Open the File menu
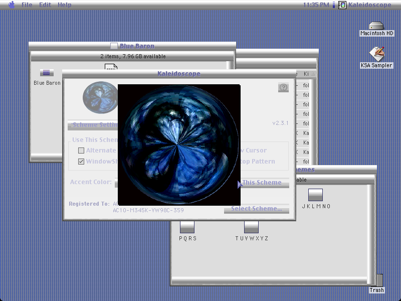Viewport: 401px width, 301px height. (27, 5)
